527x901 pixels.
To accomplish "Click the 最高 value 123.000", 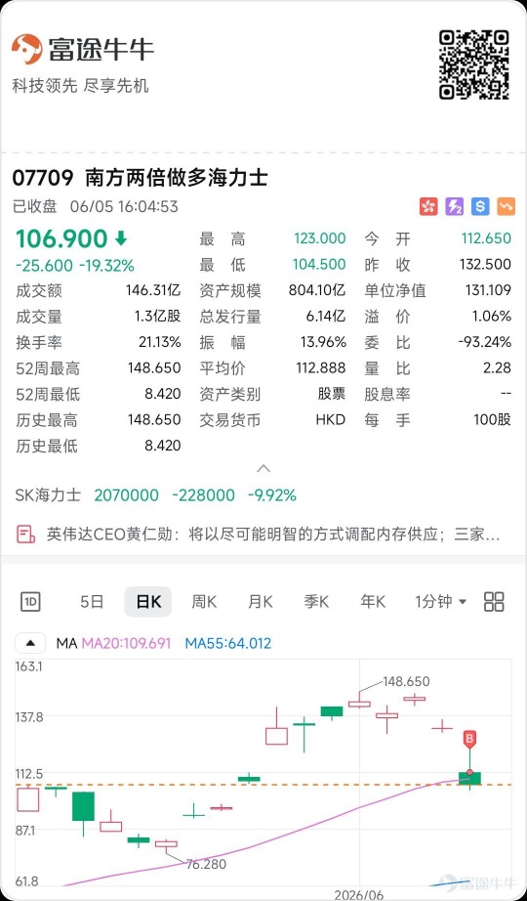I will (x=320, y=238).
